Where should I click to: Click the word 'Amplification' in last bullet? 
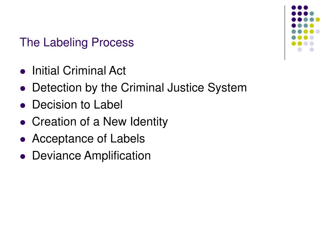point(118,156)
